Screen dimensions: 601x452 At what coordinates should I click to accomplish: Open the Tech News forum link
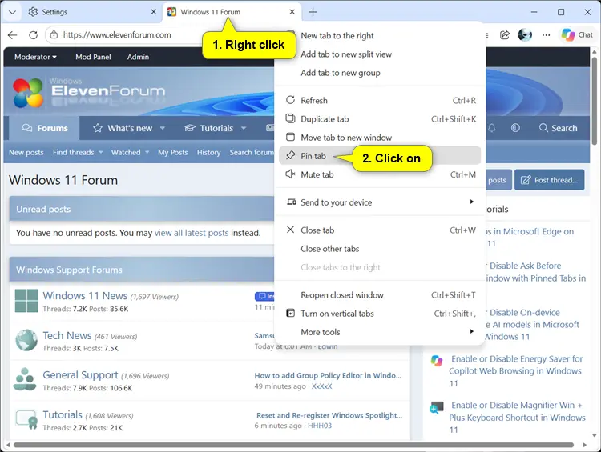(x=67, y=335)
